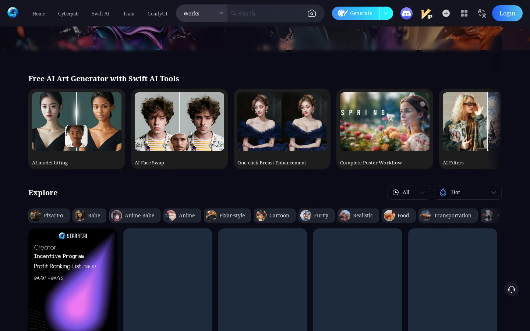
Task: Open the camera image search icon
Action: click(311, 13)
